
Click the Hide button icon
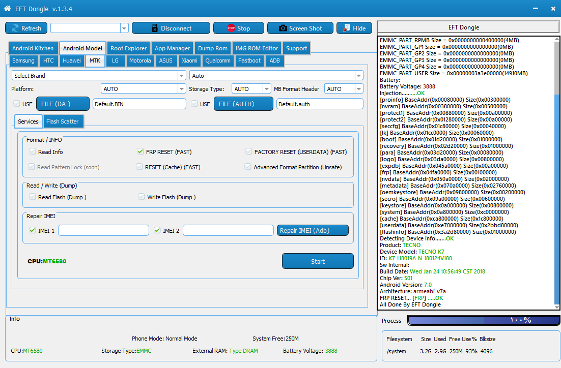[346, 28]
